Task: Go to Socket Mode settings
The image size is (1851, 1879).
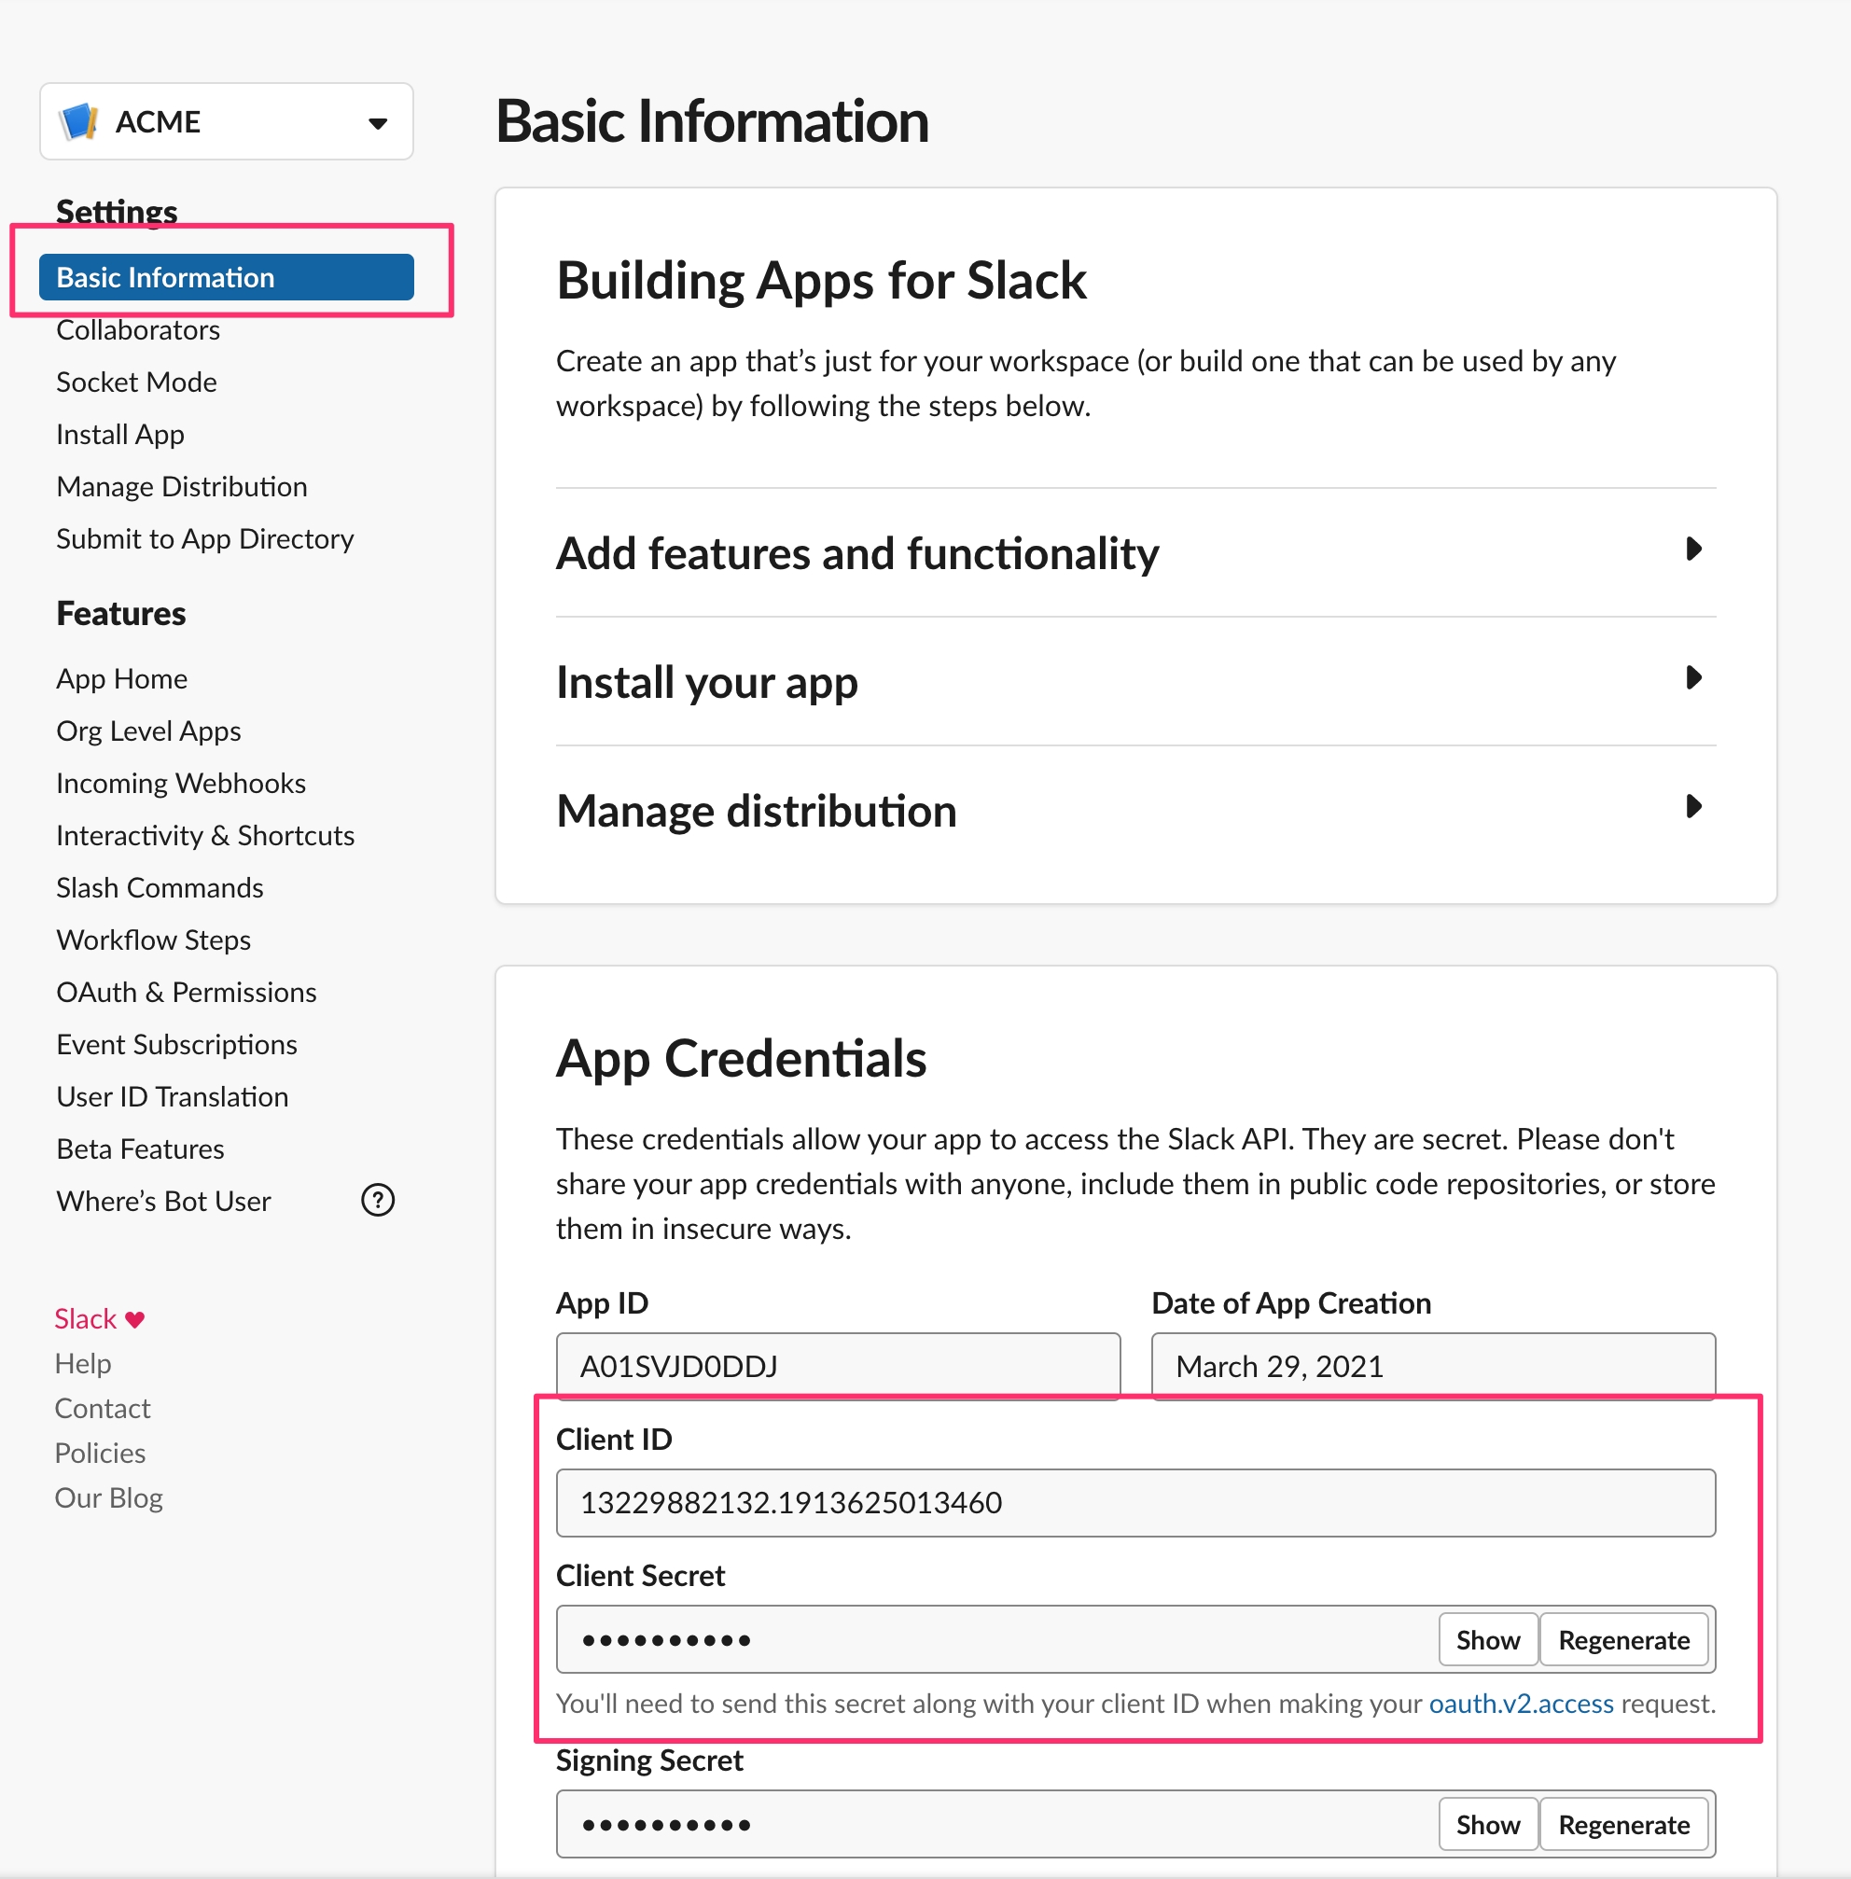Action: point(136,382)
